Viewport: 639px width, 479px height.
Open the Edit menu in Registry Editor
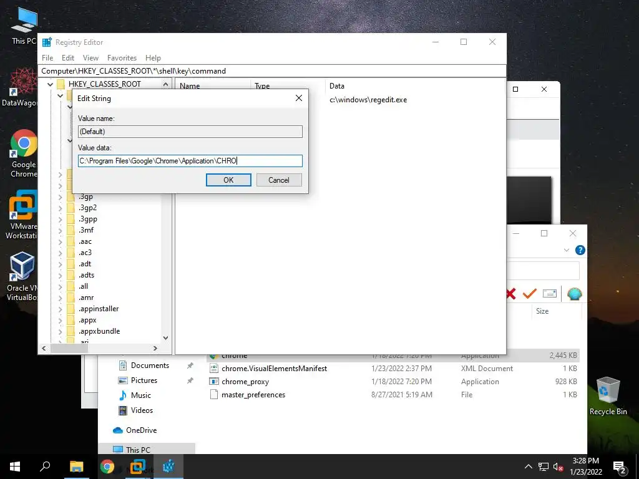coord(67,58)
